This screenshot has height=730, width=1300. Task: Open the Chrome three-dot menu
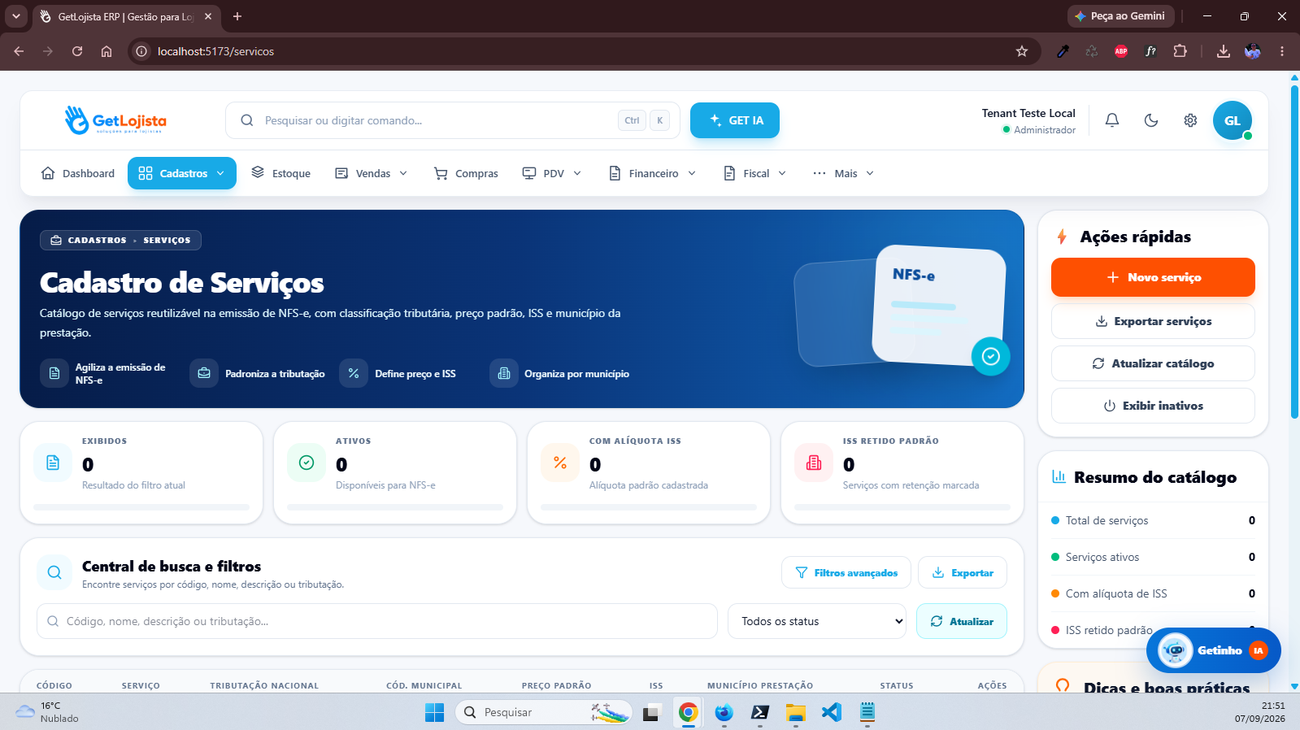point(1282,51)
